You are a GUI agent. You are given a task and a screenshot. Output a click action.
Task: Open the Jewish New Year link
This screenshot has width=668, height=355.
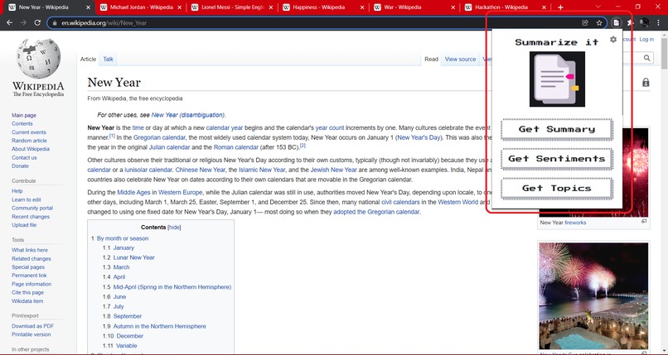point(333,170)
